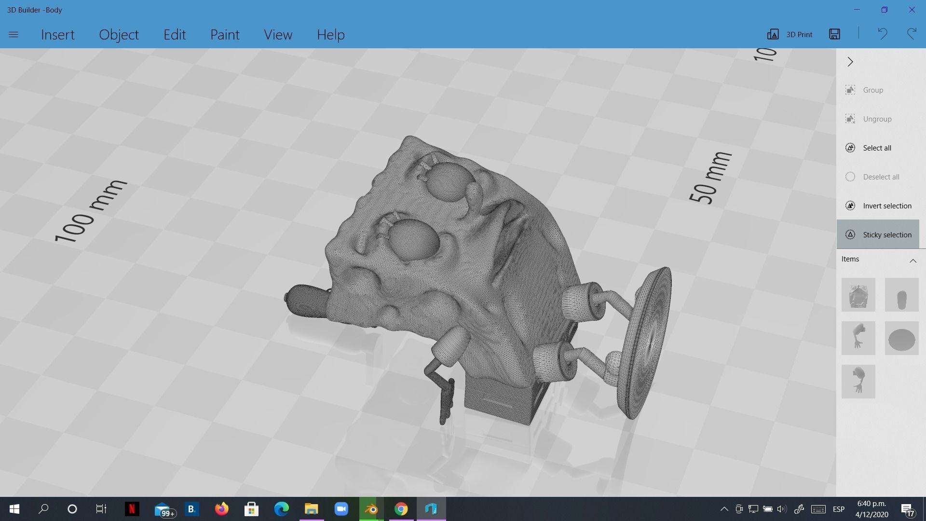Screen dimensions: 926x521
Task: Show hidden system tray icons
Action: coord(724,509)
